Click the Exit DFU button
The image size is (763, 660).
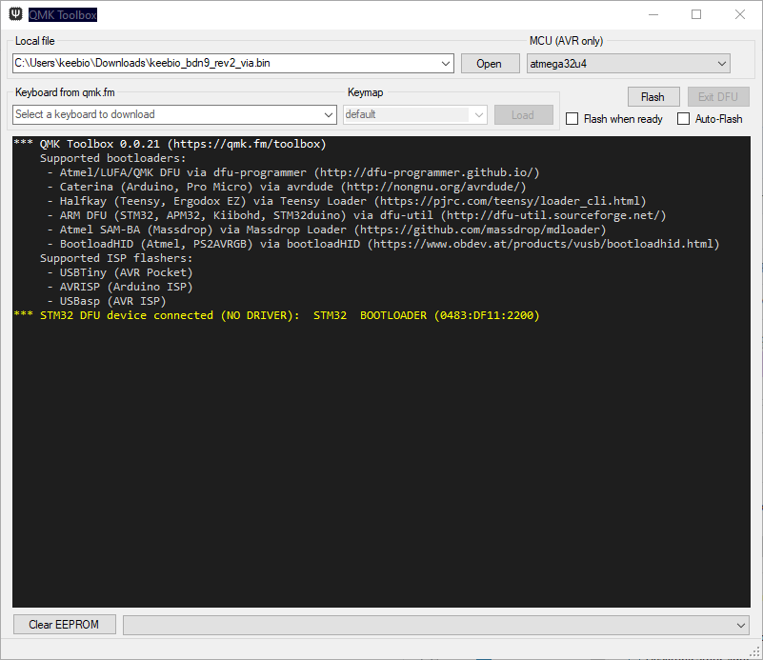(x=718, y=96)
